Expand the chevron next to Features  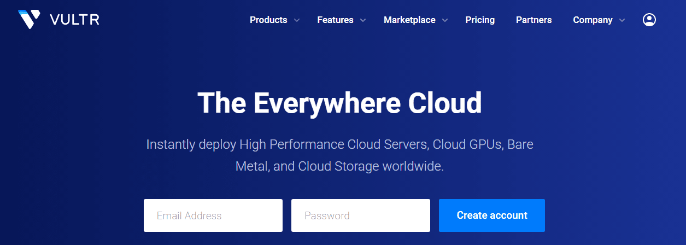point(363,20)
